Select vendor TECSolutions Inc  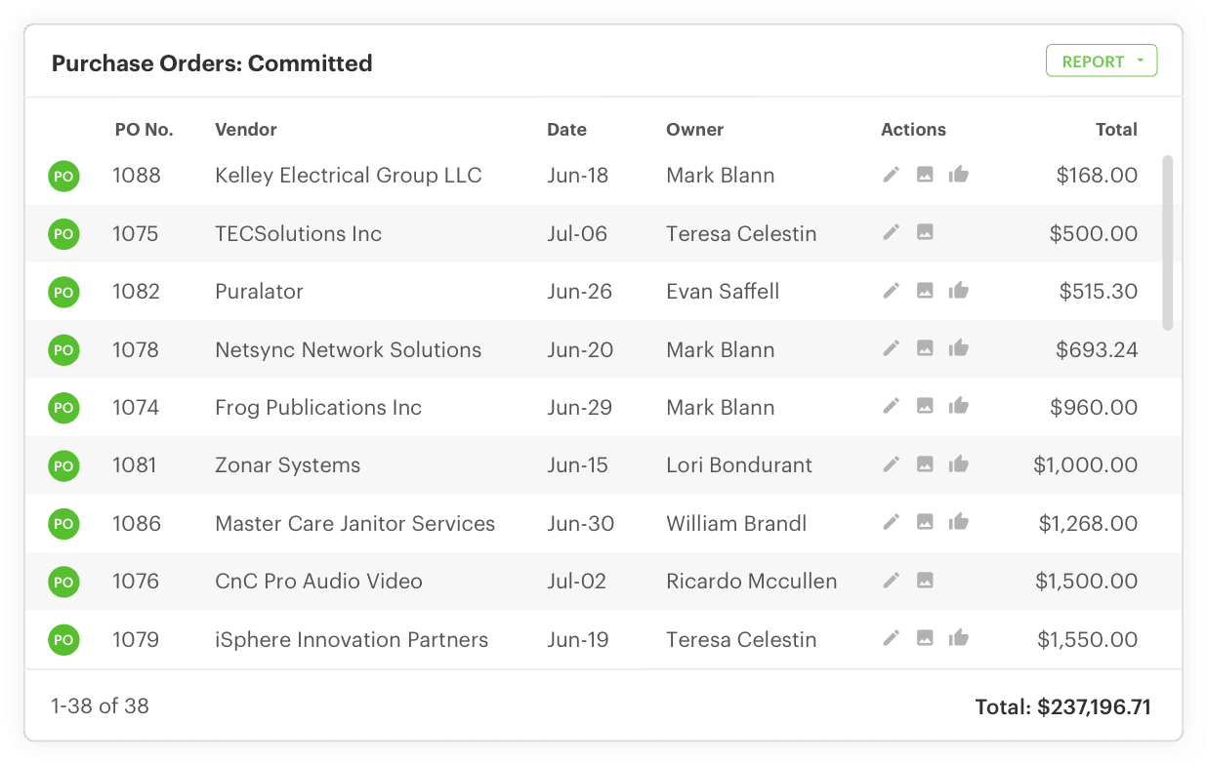(298, 233)
